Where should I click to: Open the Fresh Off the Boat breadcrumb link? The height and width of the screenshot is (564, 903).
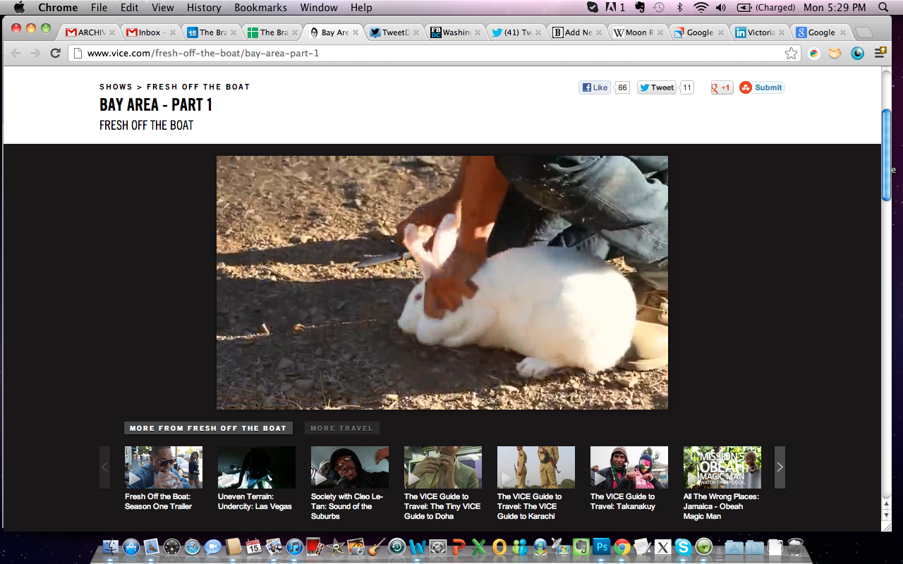point(198,87)
